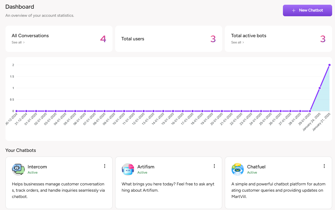Open the Artifism card three-dot menu
Image resolution: width=335 pixels, height=210 pixels.
click(x=214, y=166)
